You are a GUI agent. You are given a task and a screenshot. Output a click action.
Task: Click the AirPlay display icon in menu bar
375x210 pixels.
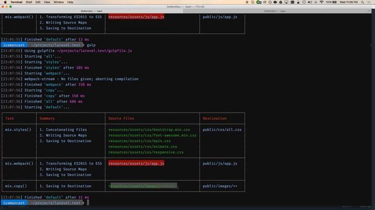pyautogui.click(x=287, y=2)
